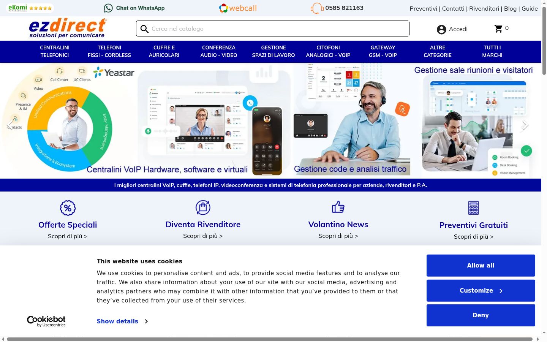Click the search magnifier icon
Screen dimensions: 547x342
click(144, 29)
